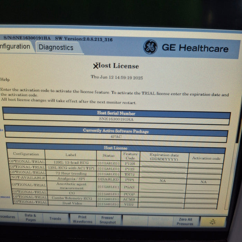
Task: Click the PGAS feature code
Action: 129,187
